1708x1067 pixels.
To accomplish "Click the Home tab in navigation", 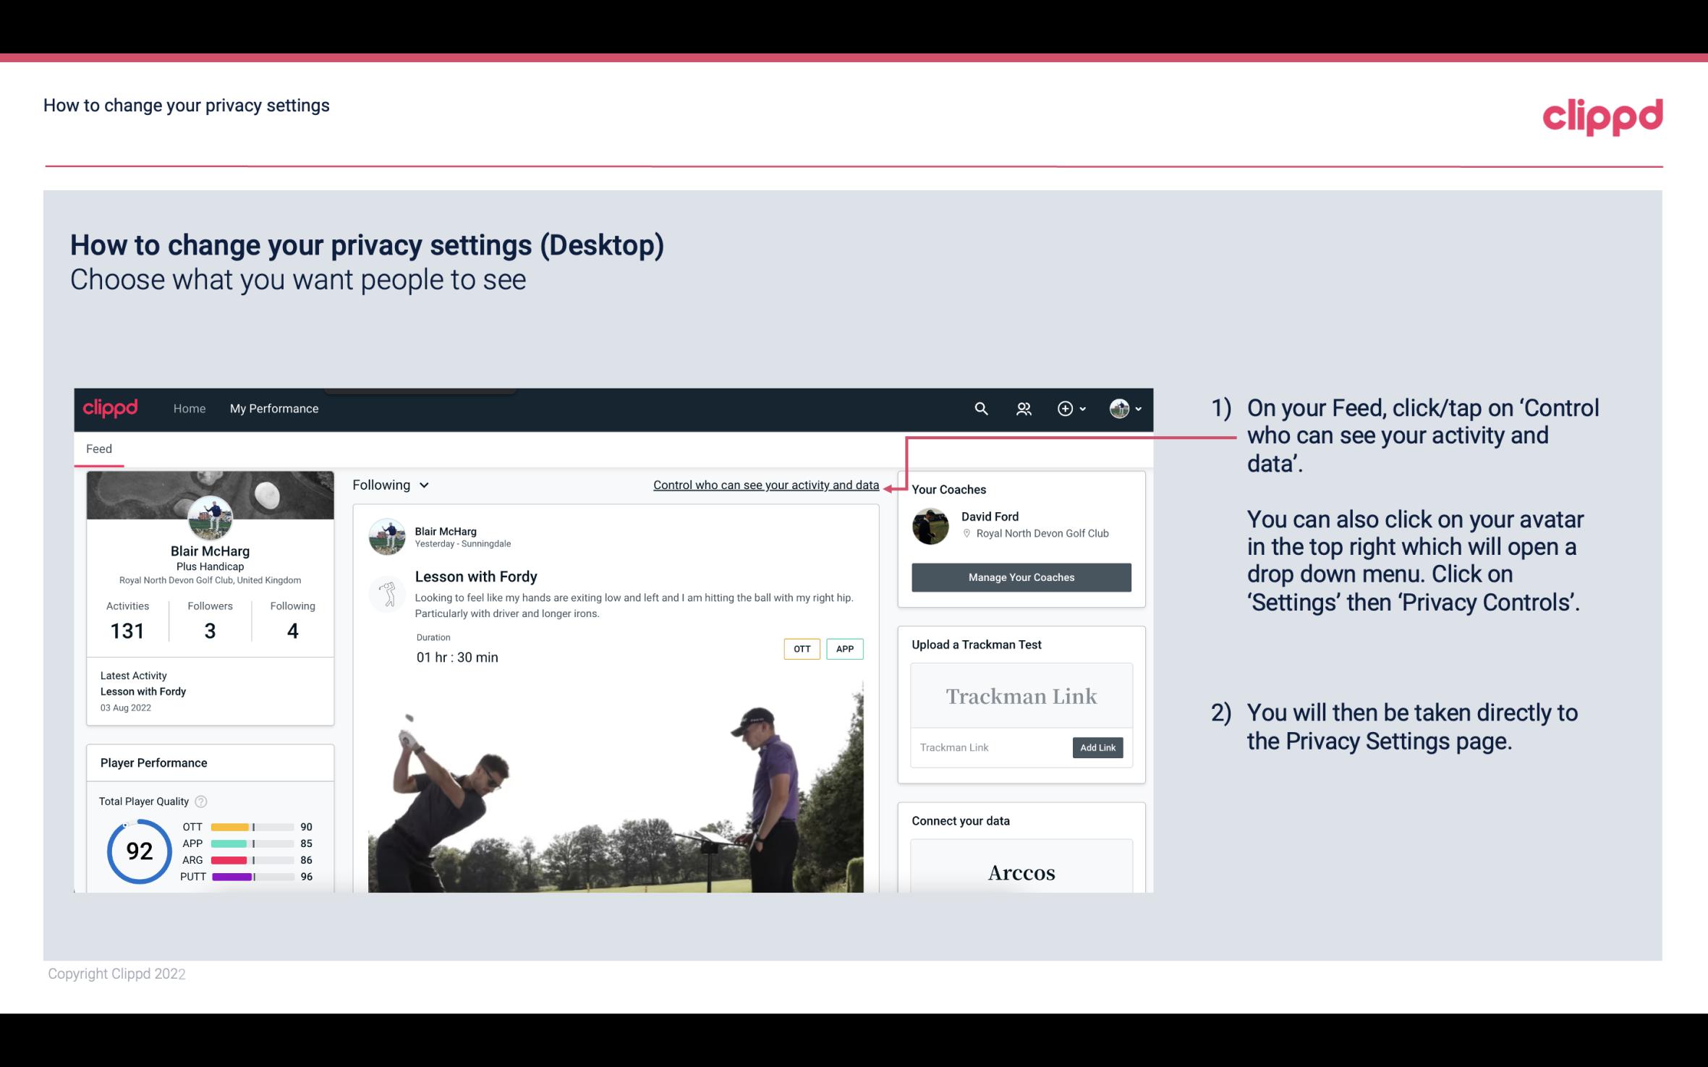I will (x=190, y=408).
